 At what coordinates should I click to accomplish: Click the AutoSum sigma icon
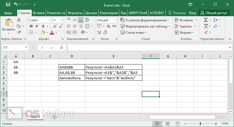[x=206, y=20]
